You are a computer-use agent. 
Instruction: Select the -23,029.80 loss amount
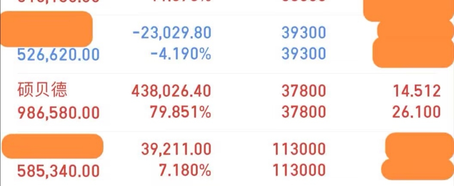click(x=172, y=33)
